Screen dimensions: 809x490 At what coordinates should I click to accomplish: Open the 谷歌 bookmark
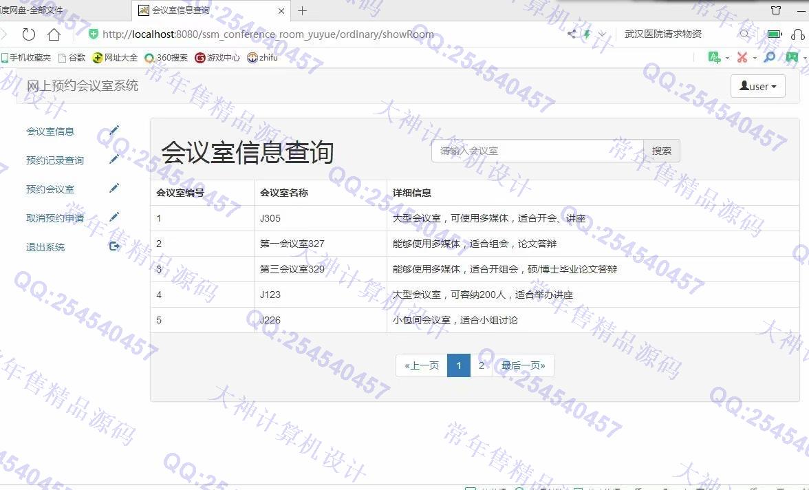coord(72,58)
